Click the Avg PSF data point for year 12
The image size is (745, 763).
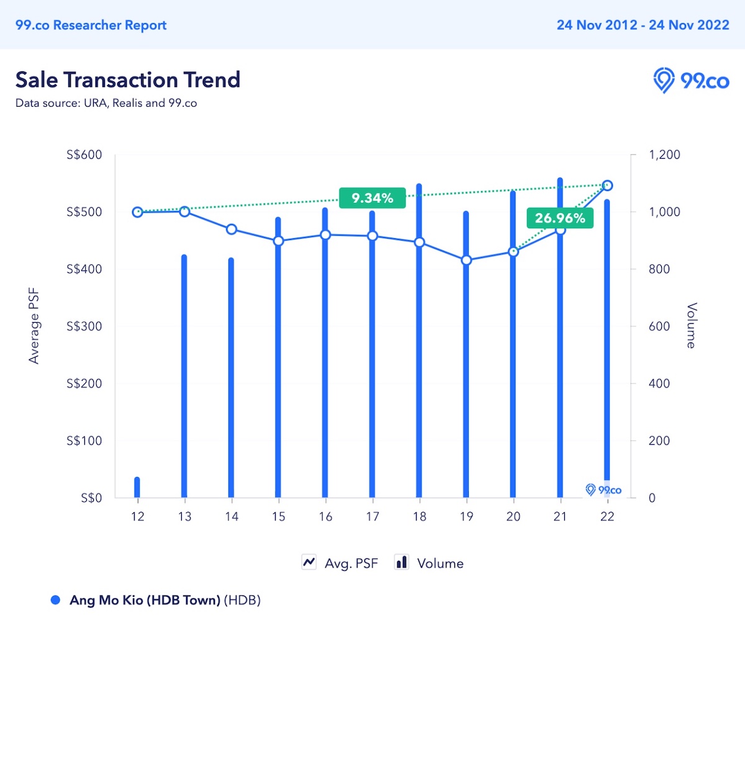click(x=138, y=212)
